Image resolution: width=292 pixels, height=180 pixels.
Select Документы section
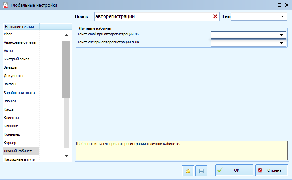point(21,76)
